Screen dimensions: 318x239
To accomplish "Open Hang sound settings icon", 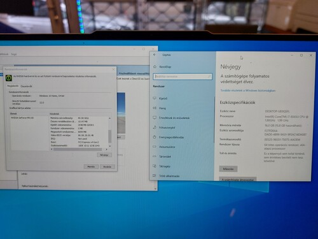I will pos(155,108).
